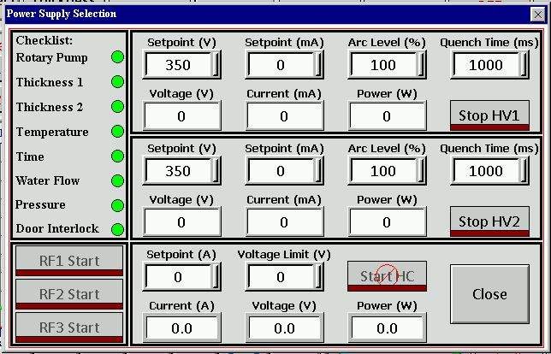Select HV1 Arc Level (%) input field
The width and height of the screenshot is (551, 354).
pyautogui.click(x=387, y=65)
